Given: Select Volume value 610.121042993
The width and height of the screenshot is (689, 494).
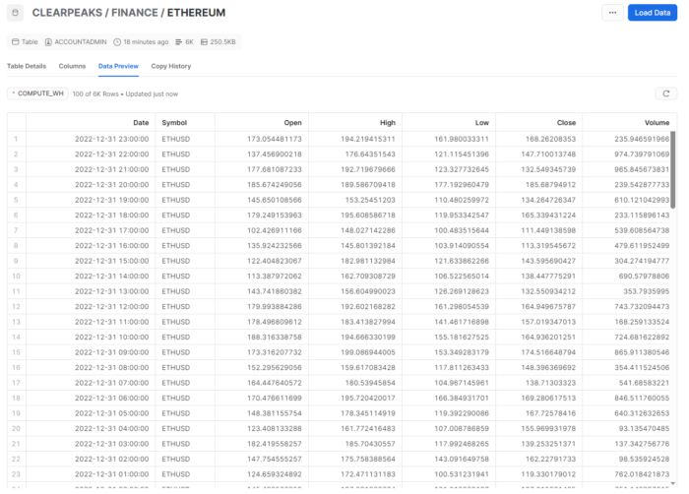Looking at the screenshot, I should (642, 200).
